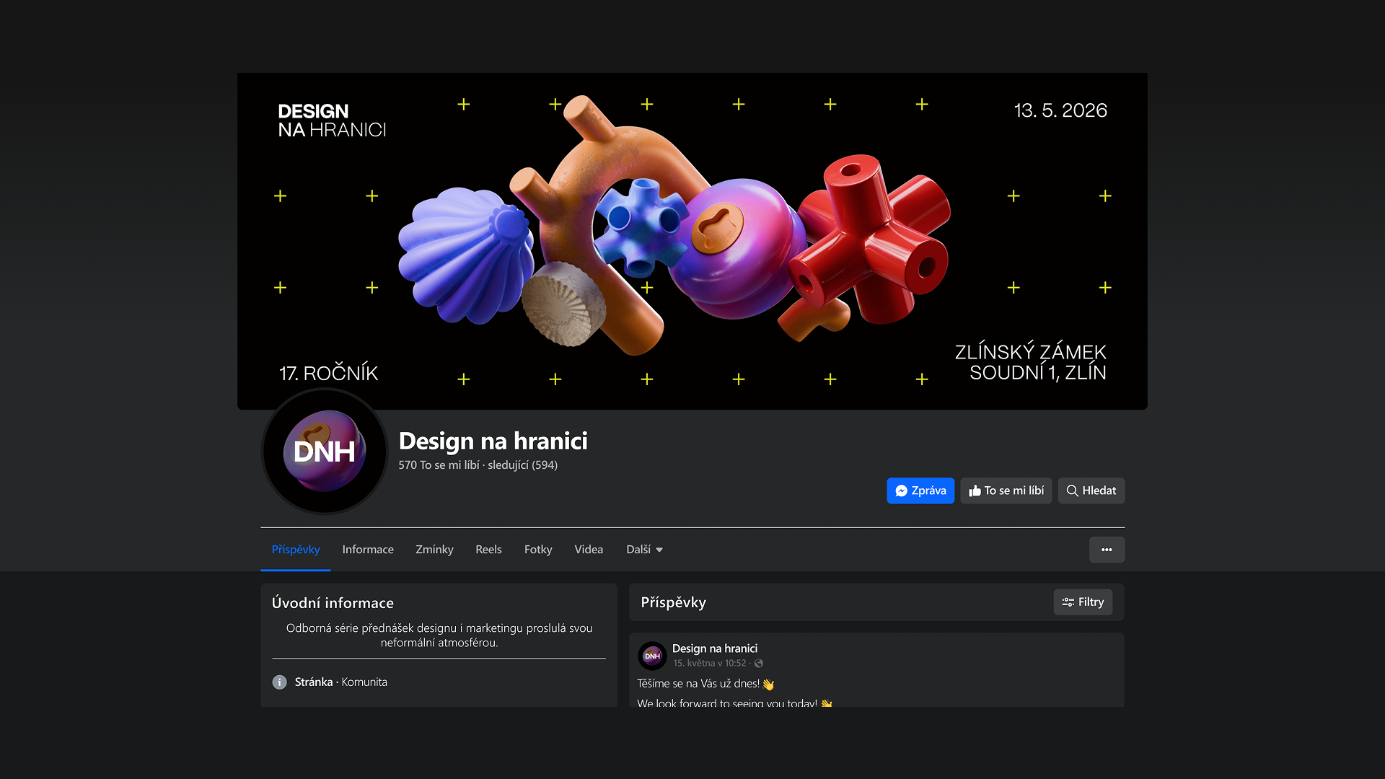Click the post author name Design na hranici
Screen dimensions: 1385x779
coord(715,648)
